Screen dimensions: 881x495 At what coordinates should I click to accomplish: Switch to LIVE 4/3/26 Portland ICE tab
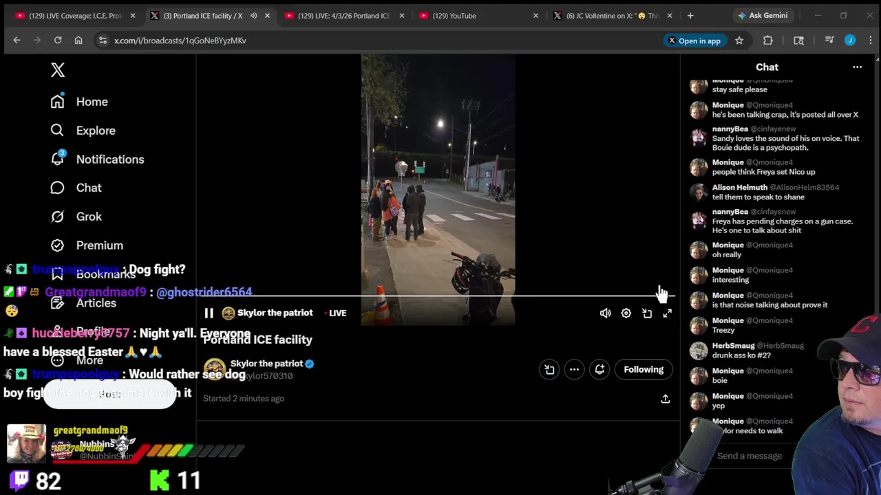tap(344, 16)
